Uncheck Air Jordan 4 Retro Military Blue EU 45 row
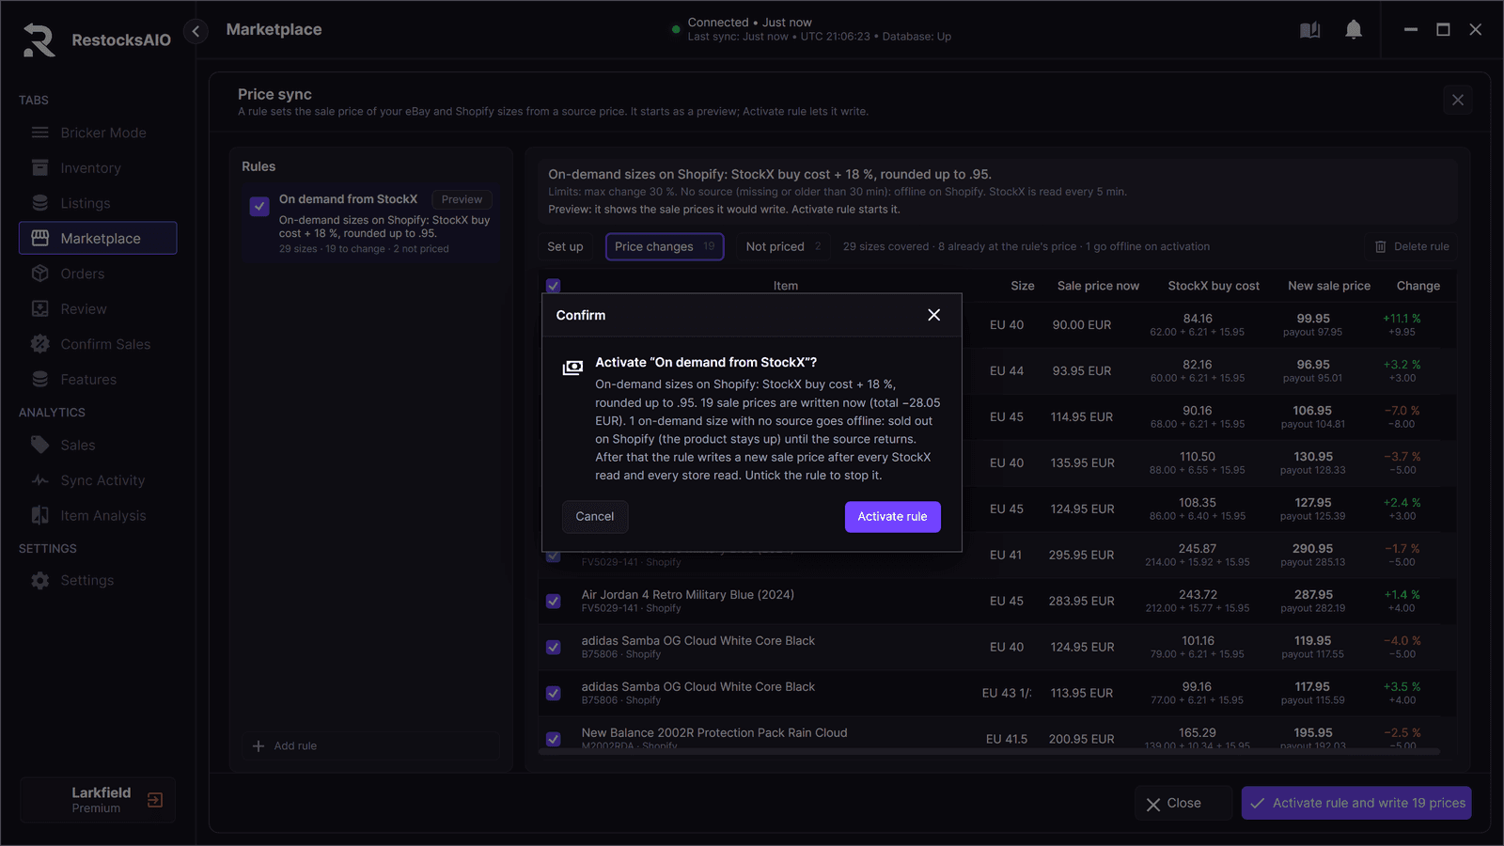The width and height of the screenshot is (1504, 846). (554, 602)
